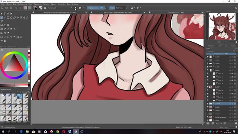Open layer properties from layers toolbar

(x=225, y=123)
